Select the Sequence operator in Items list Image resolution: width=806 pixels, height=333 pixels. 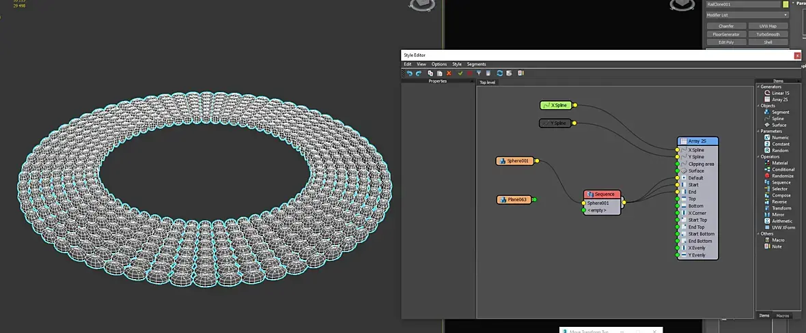point(778,182)
